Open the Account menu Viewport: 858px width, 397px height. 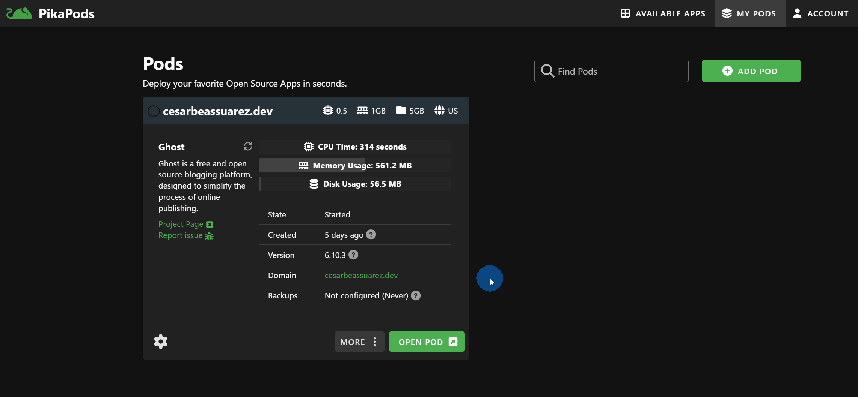[x=821, y=13]
